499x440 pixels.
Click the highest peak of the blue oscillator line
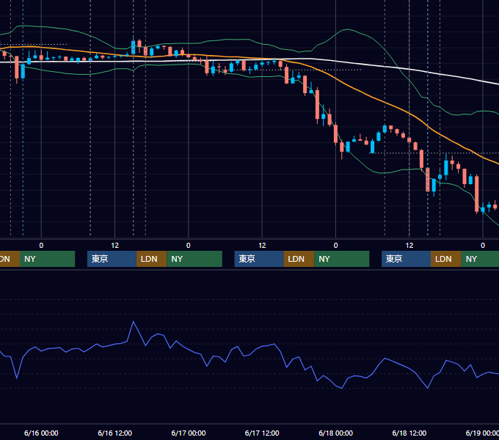pyautogui.click(x=134, y=322)
